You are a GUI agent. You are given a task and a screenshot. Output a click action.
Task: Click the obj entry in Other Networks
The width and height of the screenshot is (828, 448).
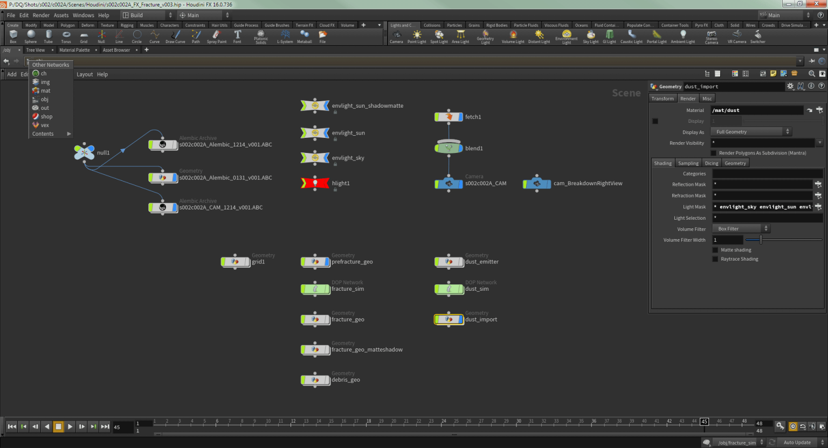coord(44,99)
